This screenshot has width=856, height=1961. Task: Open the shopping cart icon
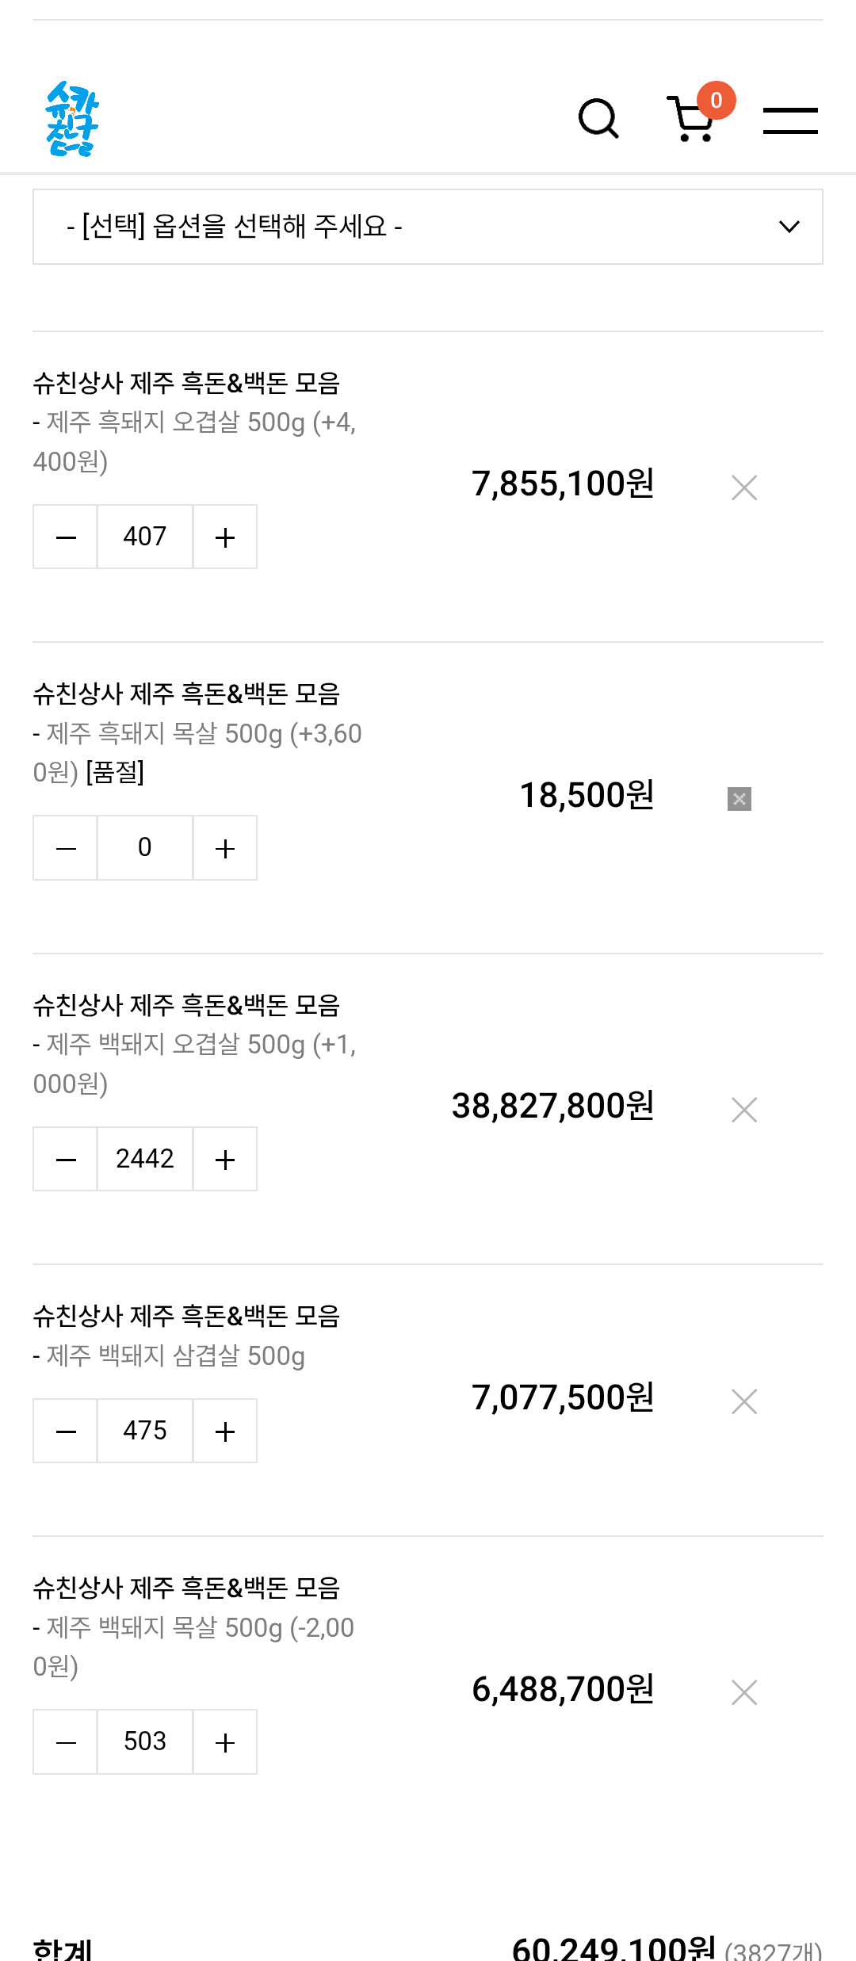(x=692, y=119)
